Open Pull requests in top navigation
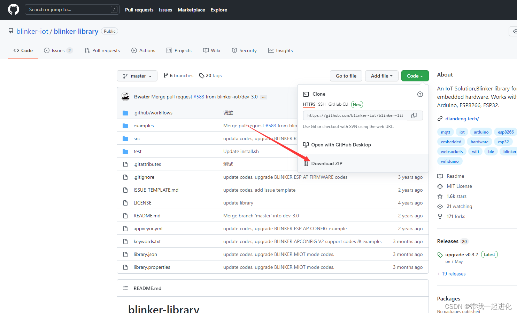The image size is (517, 313). click(x=139, y=10)
